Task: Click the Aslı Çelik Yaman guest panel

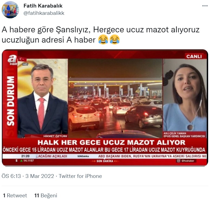Action: point(185,98)
